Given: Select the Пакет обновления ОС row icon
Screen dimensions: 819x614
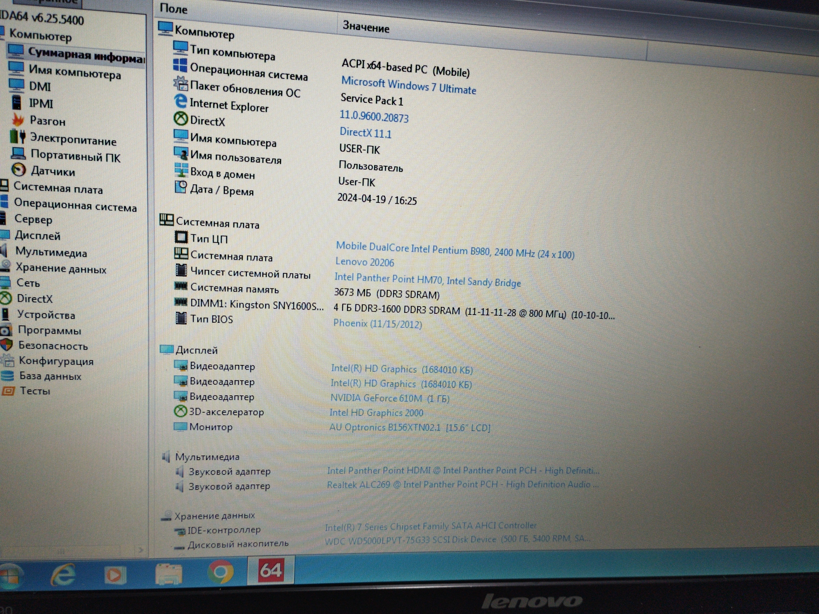Looking at the screenshot, I should point(180,83).
